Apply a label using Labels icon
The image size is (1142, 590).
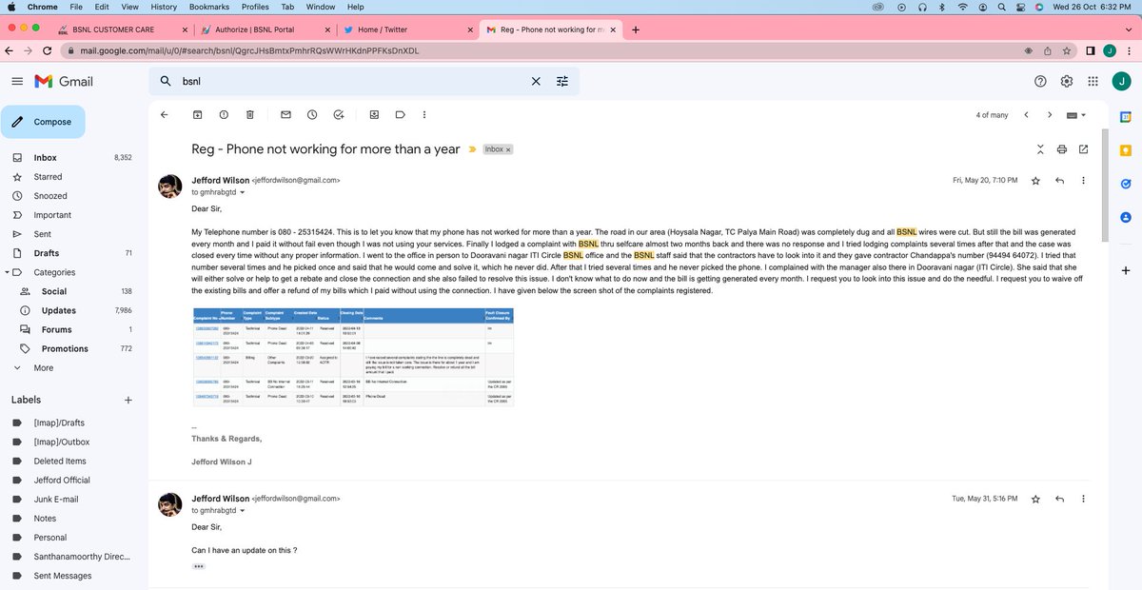(401, 114)
